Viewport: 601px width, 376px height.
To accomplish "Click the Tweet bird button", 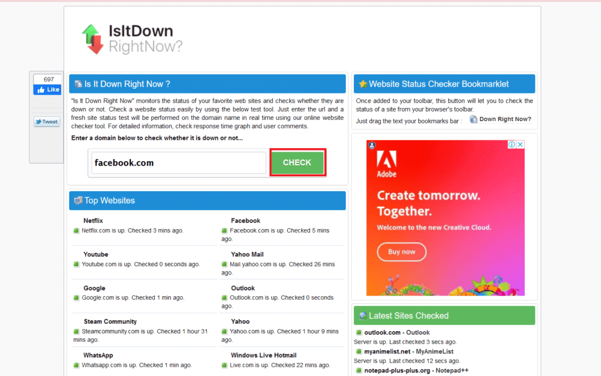I will pyautogui.click(x=47, y=122).
